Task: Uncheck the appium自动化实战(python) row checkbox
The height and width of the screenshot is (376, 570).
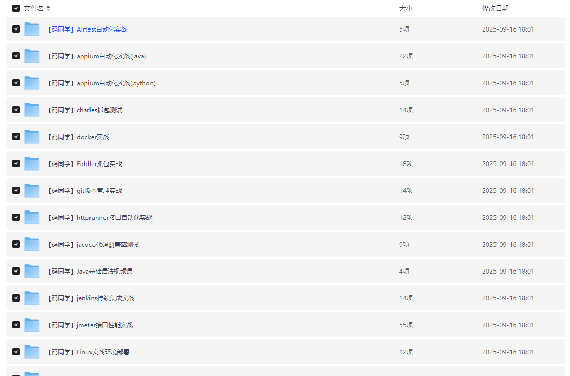Action: coord(16,83)
